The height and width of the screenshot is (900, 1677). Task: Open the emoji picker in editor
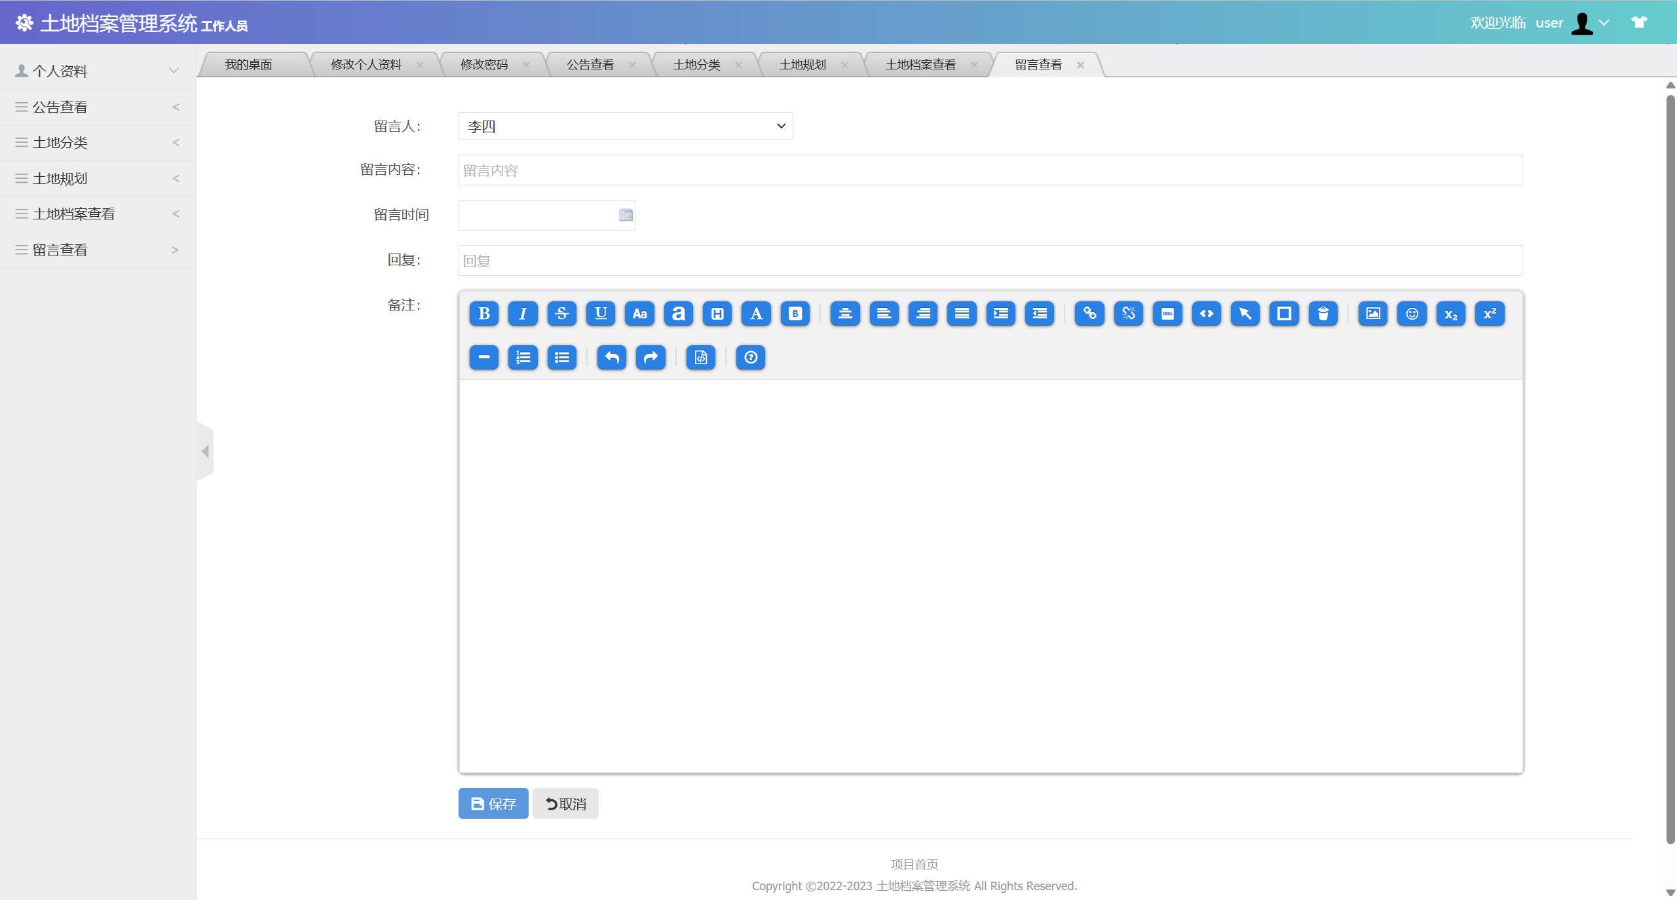tap(1412, 314)
